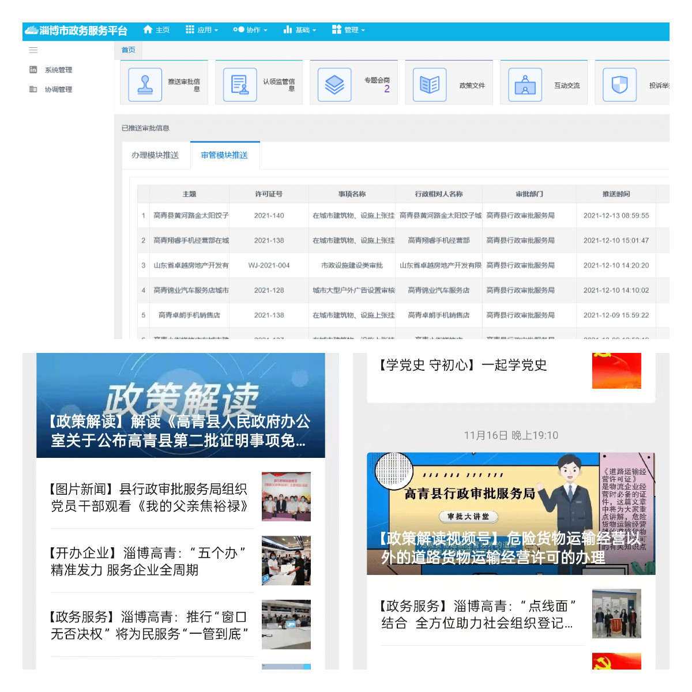
Task: Switch to the 办理模块推送 tab
Action: point(155,155)
